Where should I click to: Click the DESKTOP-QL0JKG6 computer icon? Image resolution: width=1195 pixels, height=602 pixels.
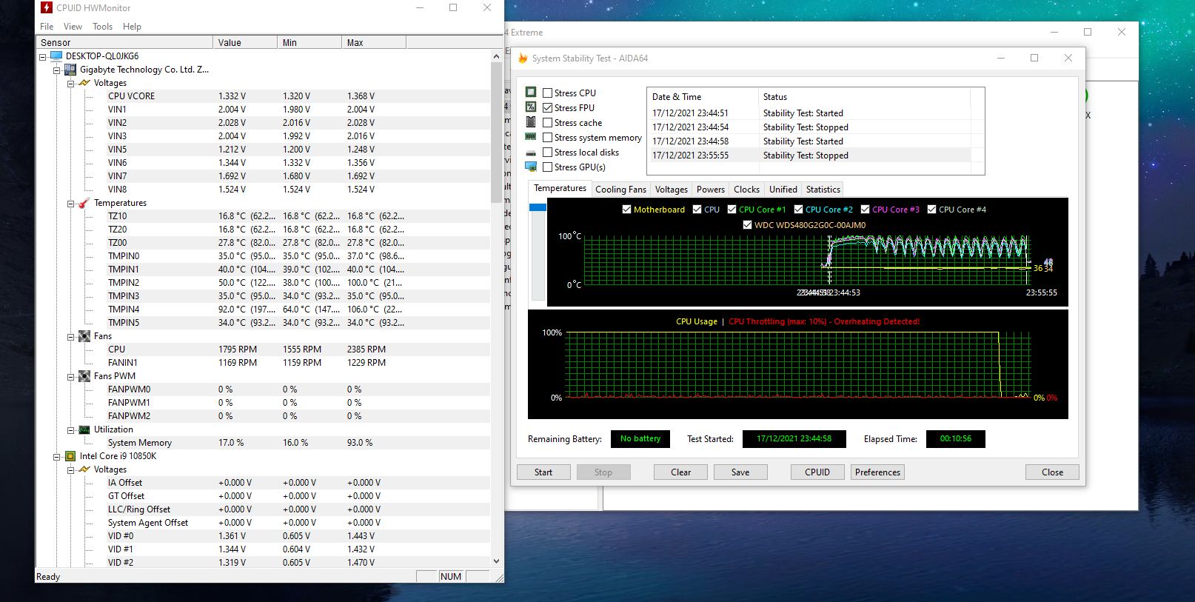tap(56, 56)
